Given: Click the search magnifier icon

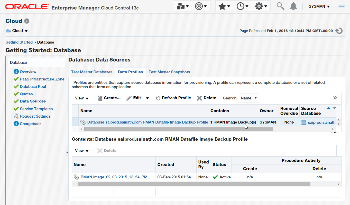Looking at the screenshot, I should click(x=280, y=6).
